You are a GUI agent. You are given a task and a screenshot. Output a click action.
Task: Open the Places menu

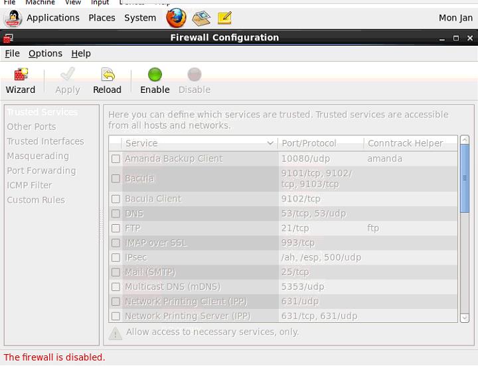(102, 18)
